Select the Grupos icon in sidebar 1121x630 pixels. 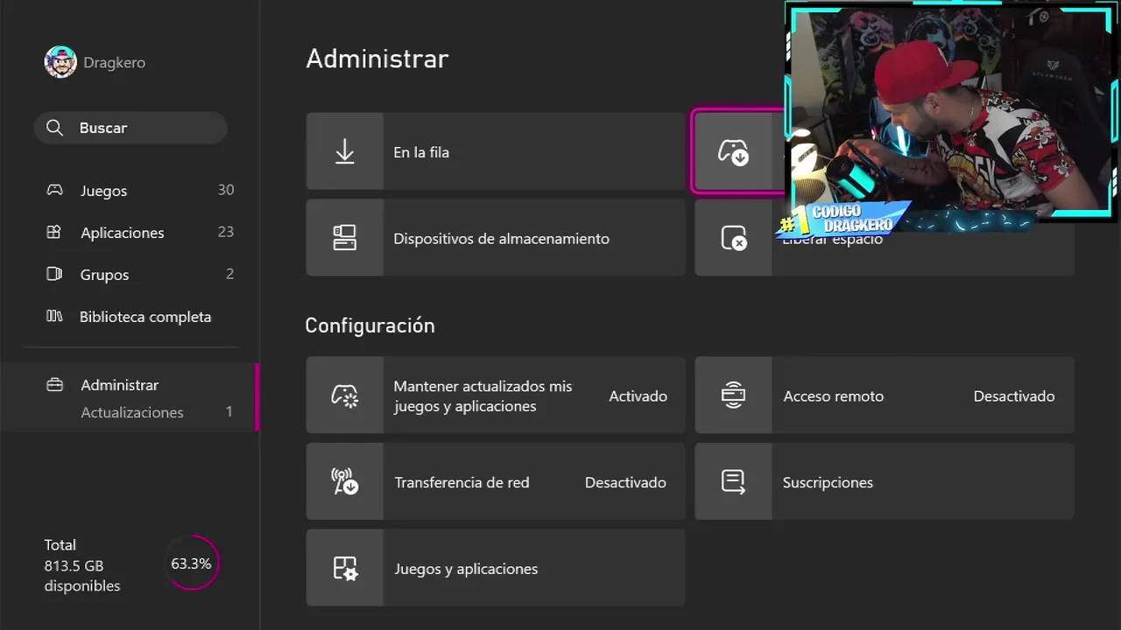[54, 274]
